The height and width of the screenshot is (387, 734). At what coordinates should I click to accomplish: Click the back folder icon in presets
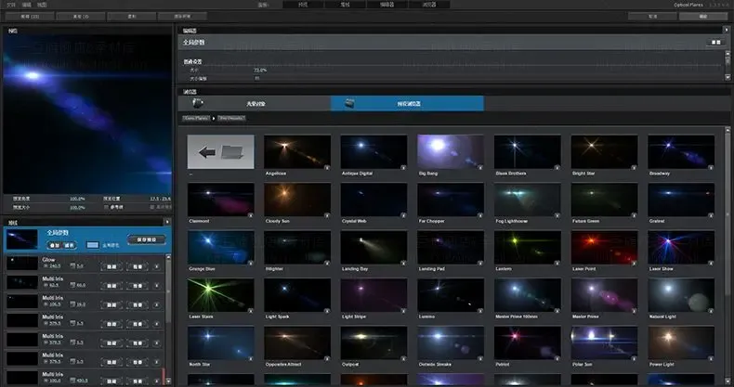click(x=220, y=151)
